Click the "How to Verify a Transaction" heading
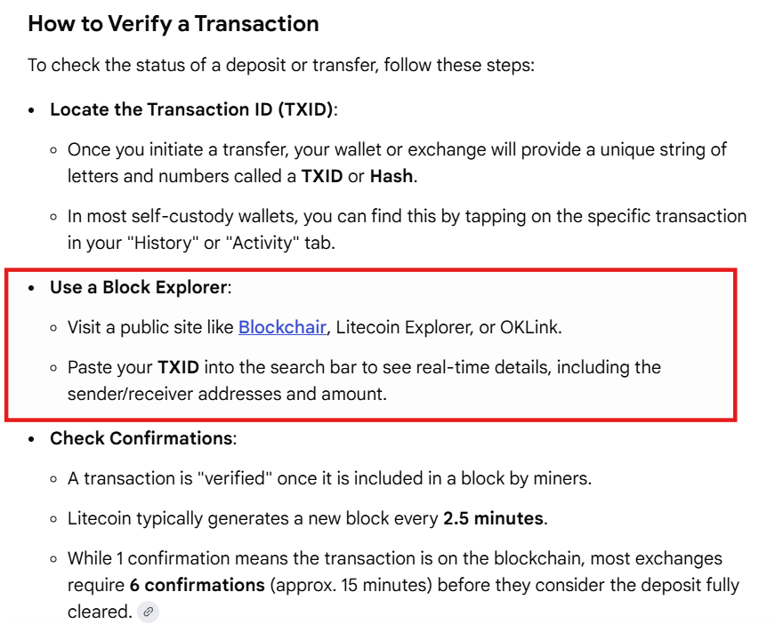Image resolution: width=783 pixels, height=632 pixels. click(174, 24)
